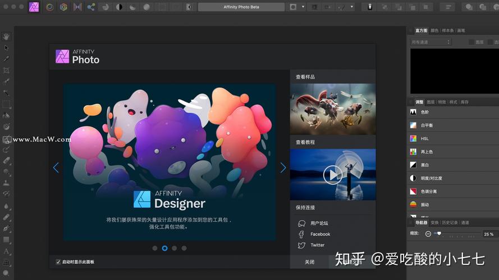Screen dimensions: 499x280
Task: Click the navigator zoom slider handle
Action: (x=439, y=234)
